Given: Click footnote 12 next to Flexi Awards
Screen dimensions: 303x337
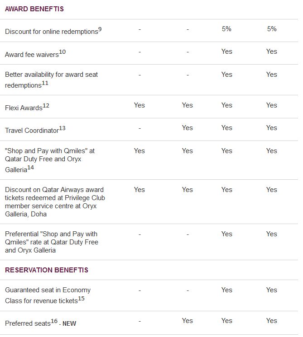Looking at the screenshot, I should 46,106.
